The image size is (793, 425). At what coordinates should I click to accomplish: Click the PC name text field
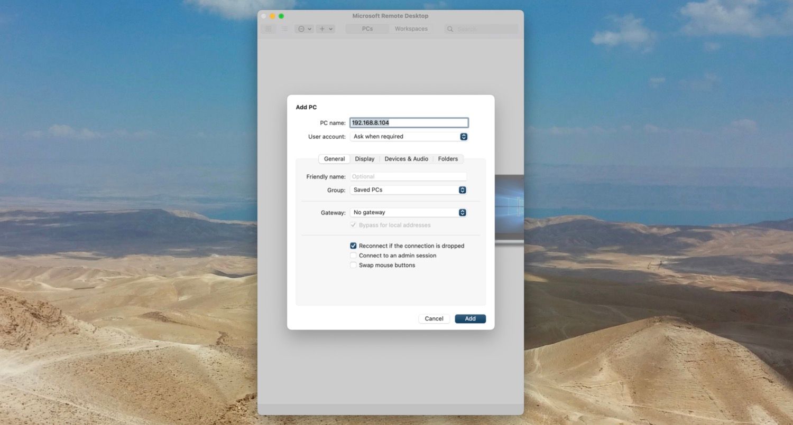tap(409, 123)
